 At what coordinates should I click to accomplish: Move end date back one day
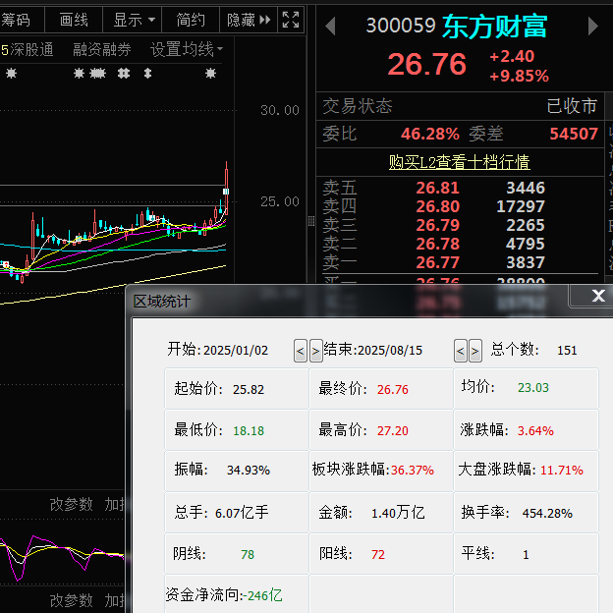pyautogui.click(x=461, y=351)
